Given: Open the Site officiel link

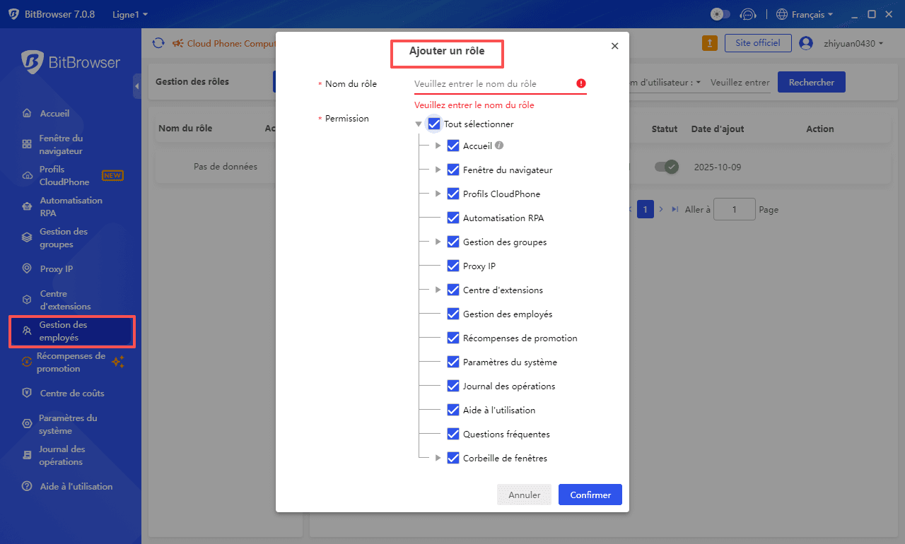Looking at the screenshot, I should [758, 42].
